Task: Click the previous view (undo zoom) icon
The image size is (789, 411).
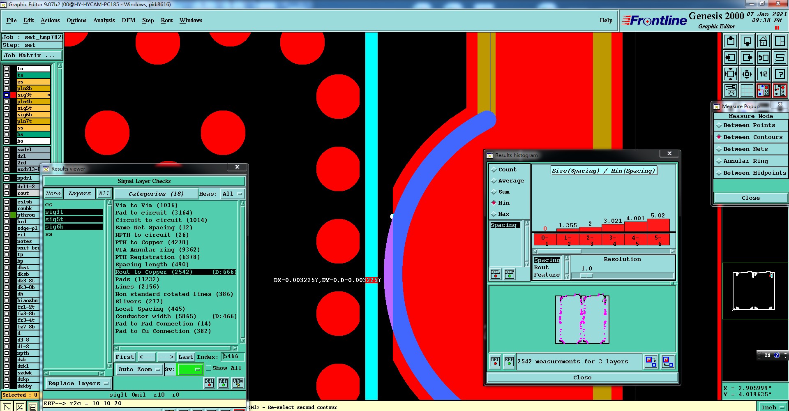Action: pyautogui.click(x=764, y=58)
